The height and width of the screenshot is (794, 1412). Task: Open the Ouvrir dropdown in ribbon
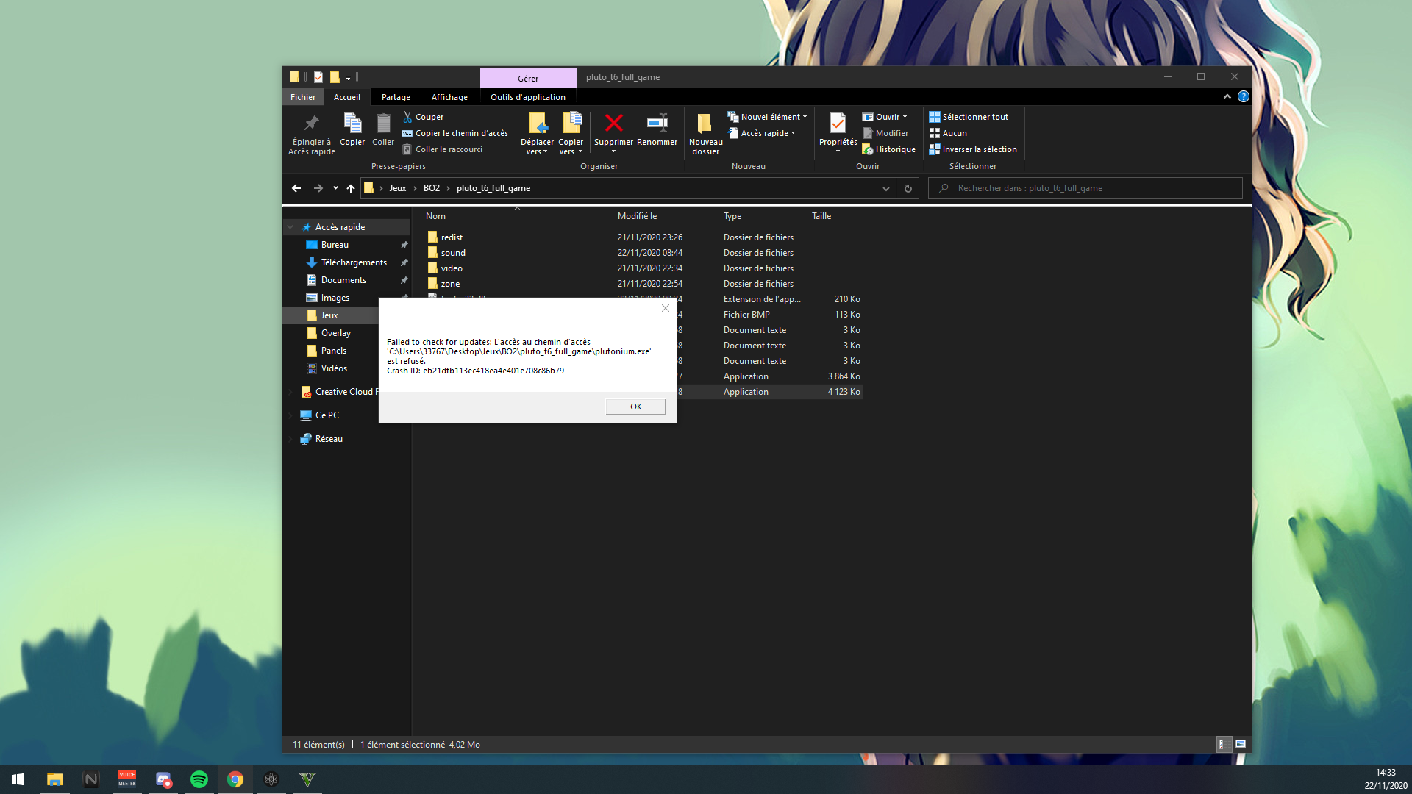pos(885,117)
